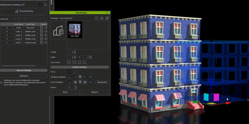This screenshot has height=124, width=249.
Task: Click the Roof row customize icon
Action: pos(41,28)
